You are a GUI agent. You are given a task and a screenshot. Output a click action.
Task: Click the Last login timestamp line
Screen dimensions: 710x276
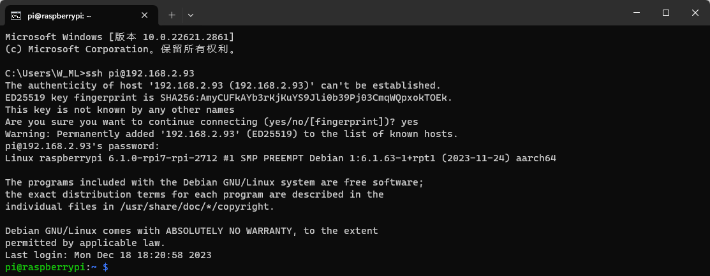pyautogui.click(x=108, y=255)
